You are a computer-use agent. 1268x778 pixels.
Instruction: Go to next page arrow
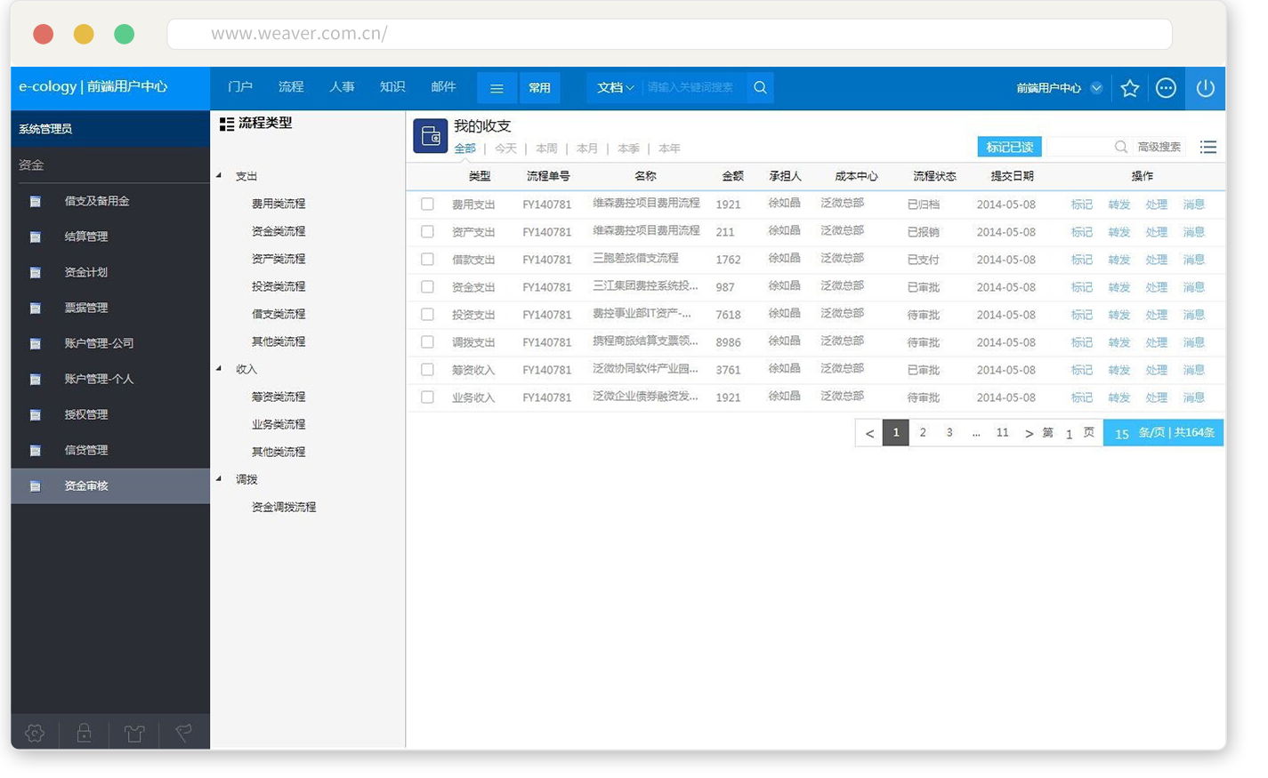click(1029, 433)
